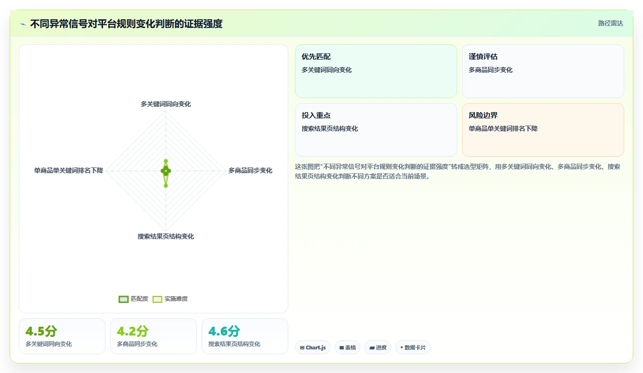This screenshot has width=643, height=373.
Task: Click the radar axis label 搜索结果页结构变化
Action: 166,236
